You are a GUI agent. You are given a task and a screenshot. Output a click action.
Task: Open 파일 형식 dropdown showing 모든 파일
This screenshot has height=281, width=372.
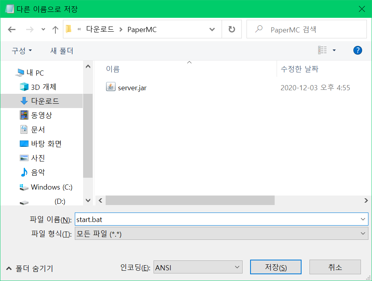coord(221,234)
